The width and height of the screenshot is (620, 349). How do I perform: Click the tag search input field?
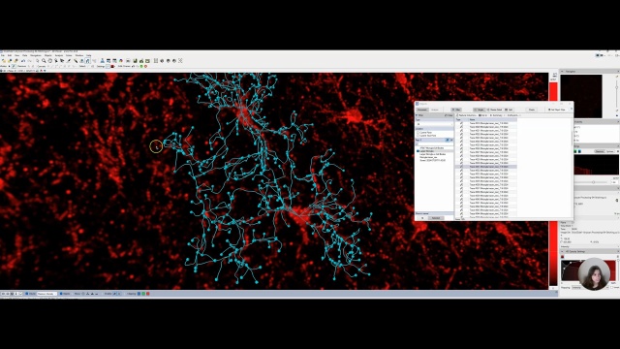[x=436, y=144]
